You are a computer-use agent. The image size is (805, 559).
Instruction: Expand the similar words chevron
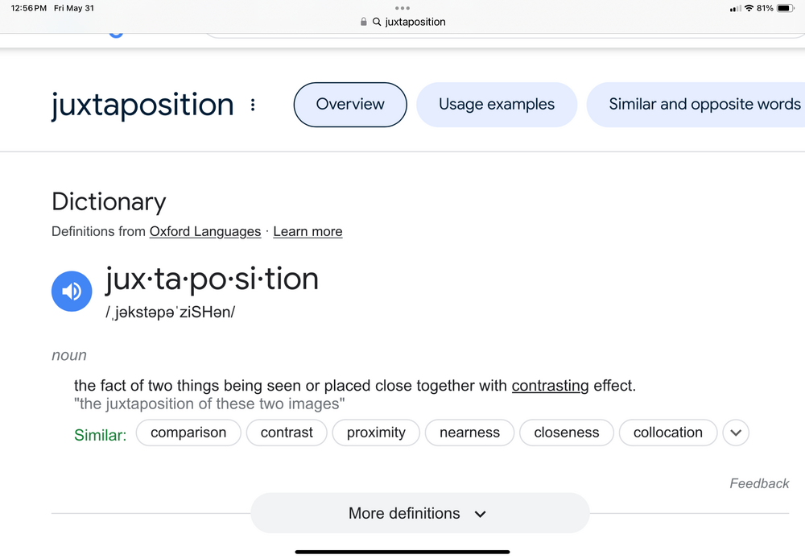[736, 433]
